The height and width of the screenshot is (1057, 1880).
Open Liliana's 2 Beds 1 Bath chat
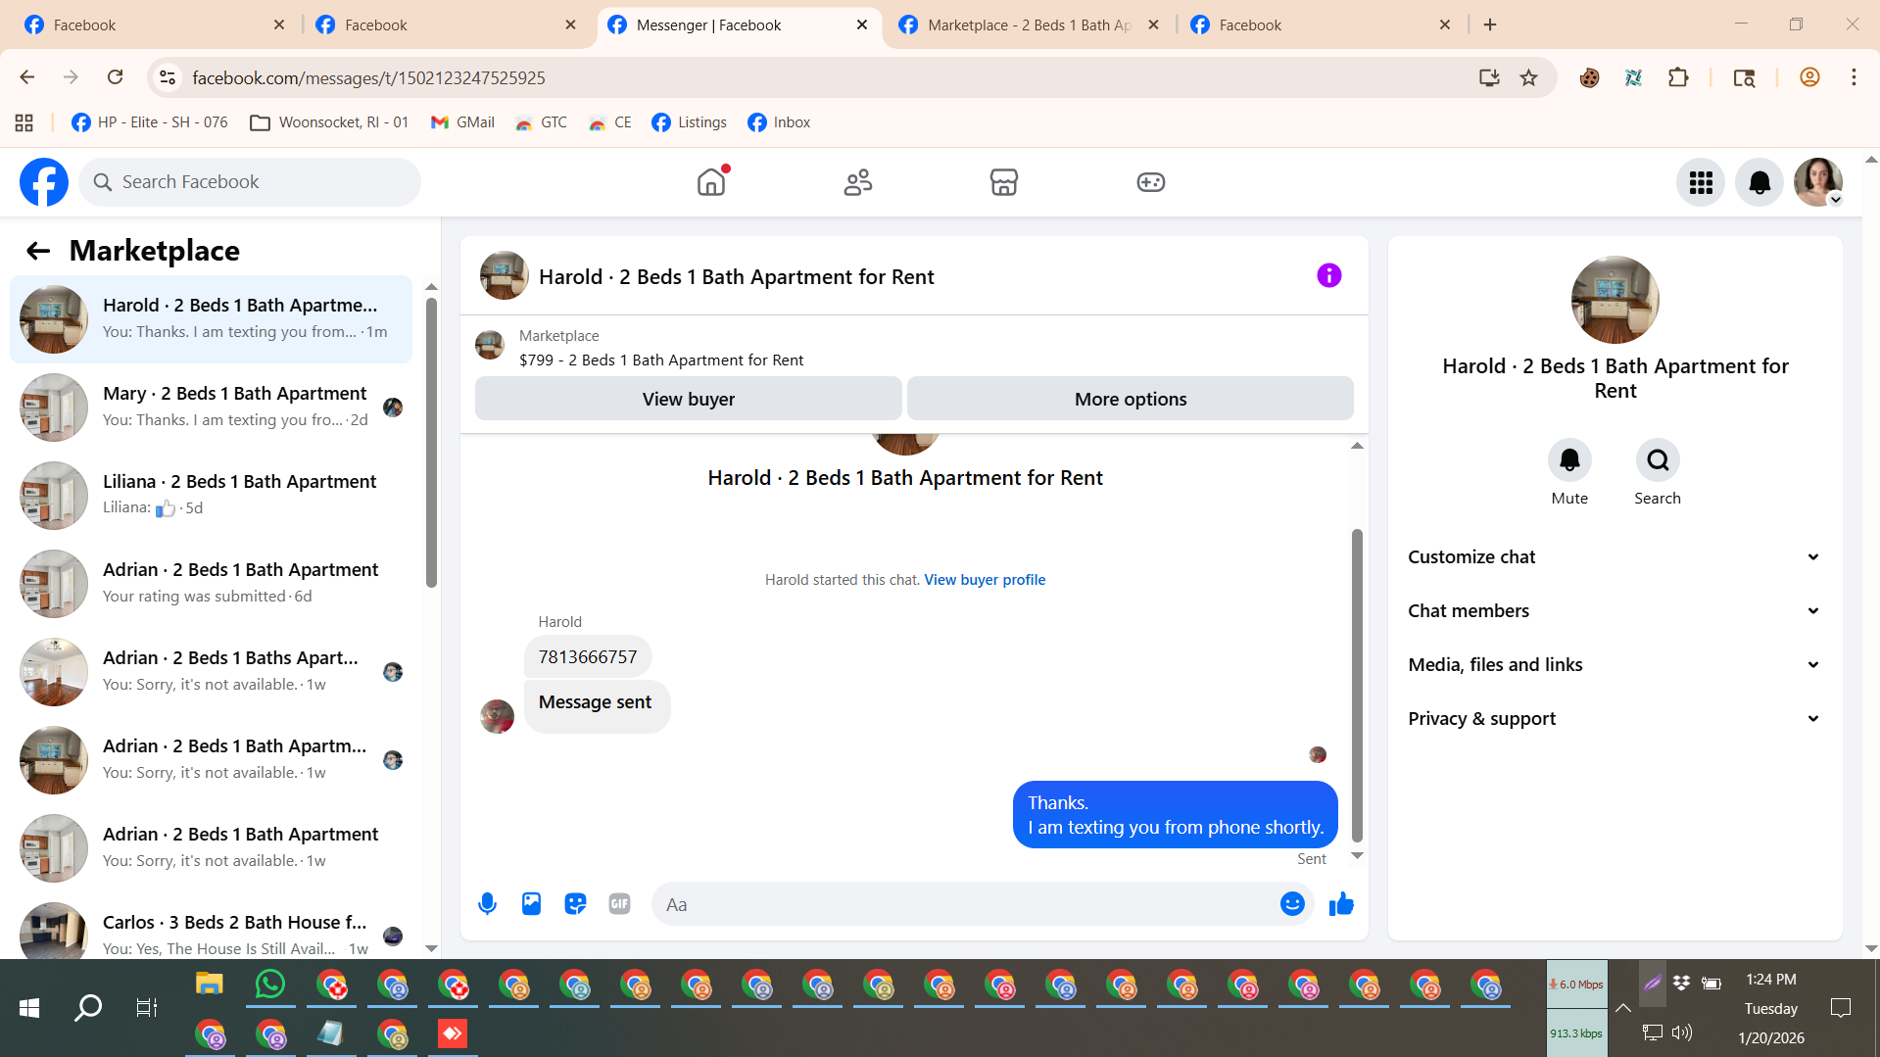(x=211, y=496)
